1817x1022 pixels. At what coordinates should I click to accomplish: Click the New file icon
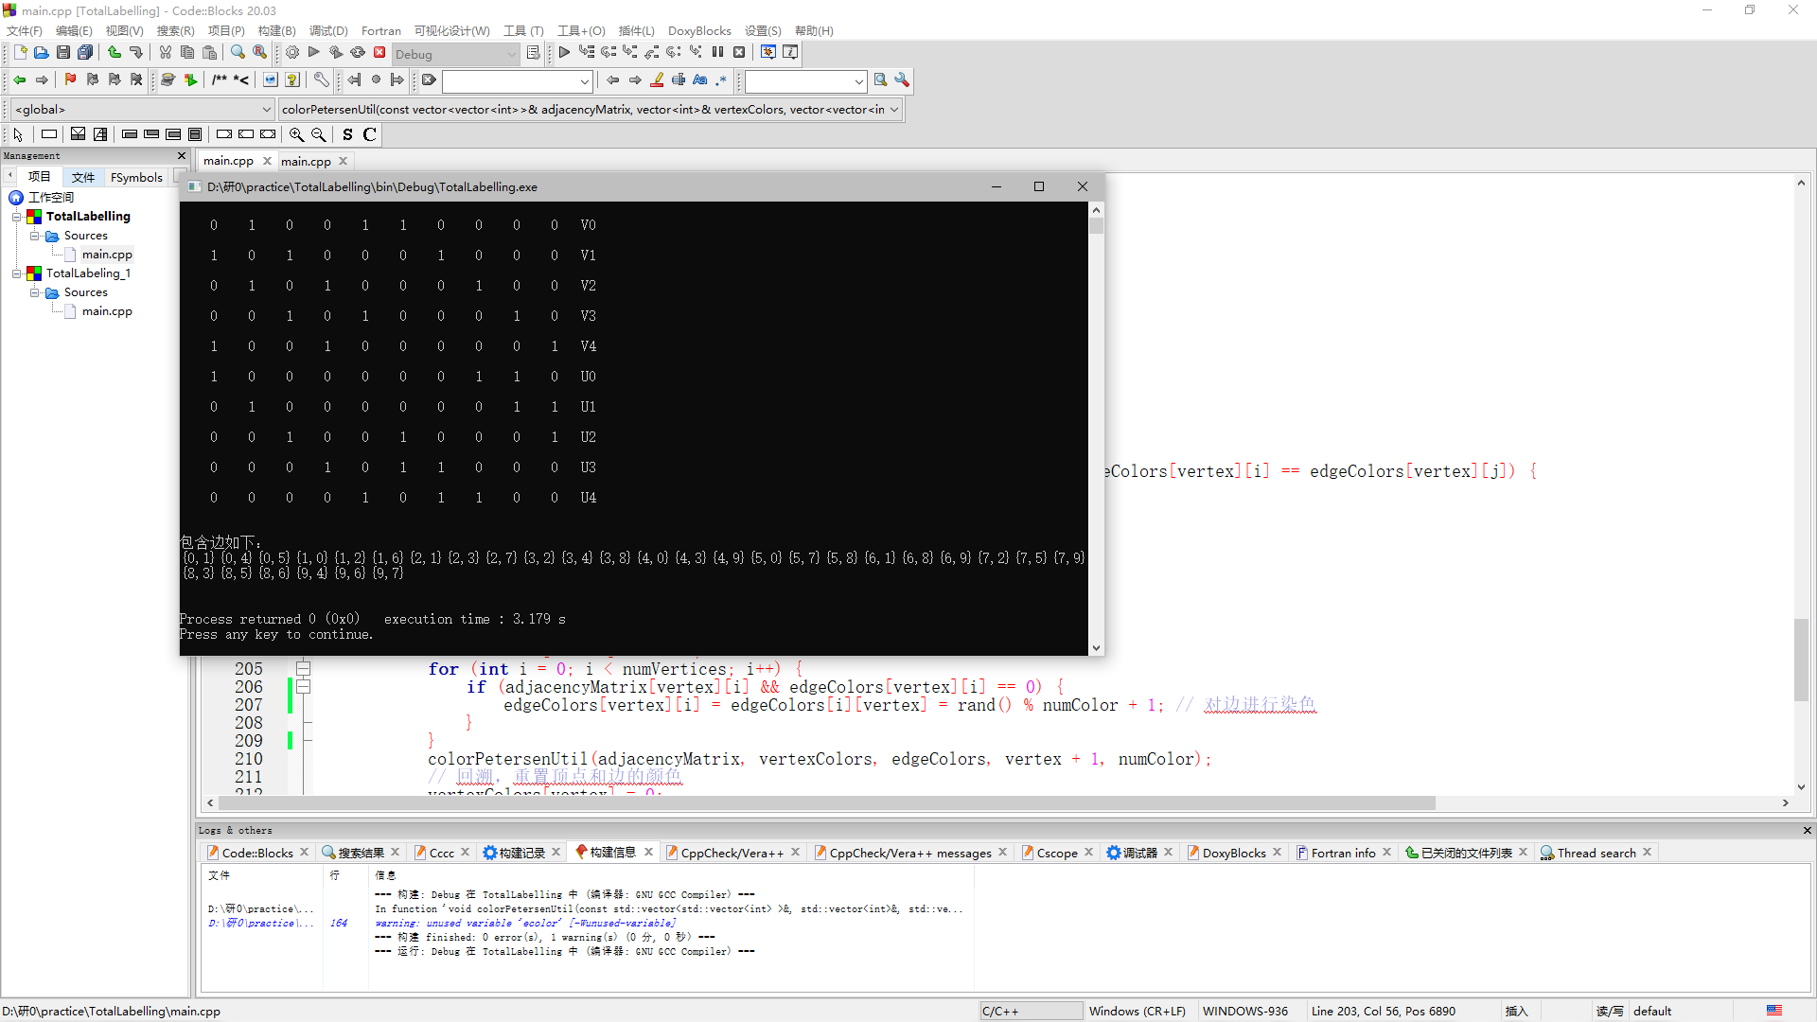click(x=20, y=53)
